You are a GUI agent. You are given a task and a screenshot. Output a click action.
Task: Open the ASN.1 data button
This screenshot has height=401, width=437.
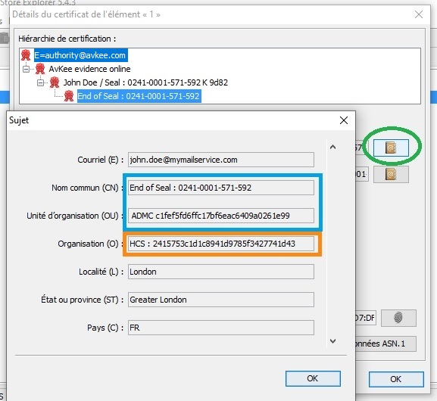[x=385, y=343]
